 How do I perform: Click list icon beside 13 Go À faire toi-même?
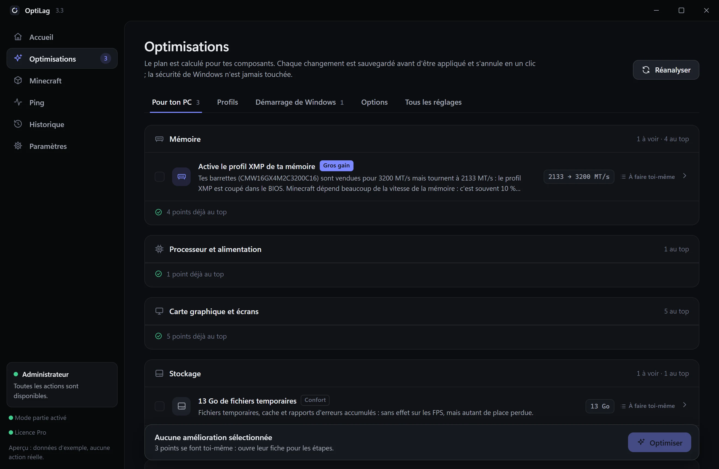point(623,406)
